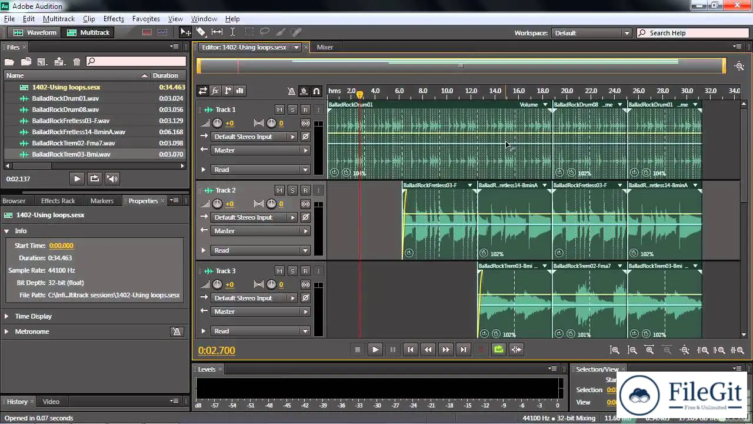Open the Multitrack menu
The image size is (753, 424).
(58, 19)
